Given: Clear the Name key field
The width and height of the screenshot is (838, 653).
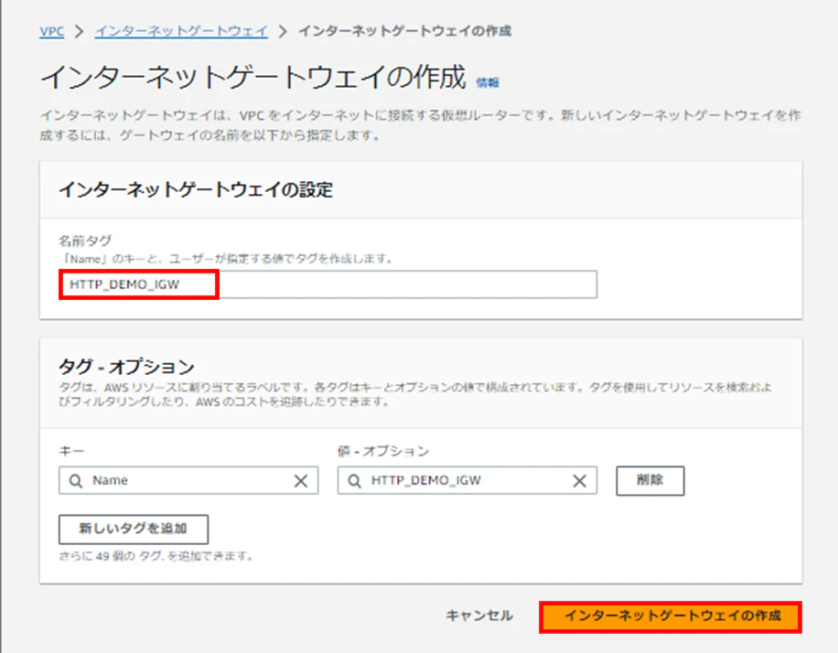Looking at the screenshot, I should (x=301, y=481).
